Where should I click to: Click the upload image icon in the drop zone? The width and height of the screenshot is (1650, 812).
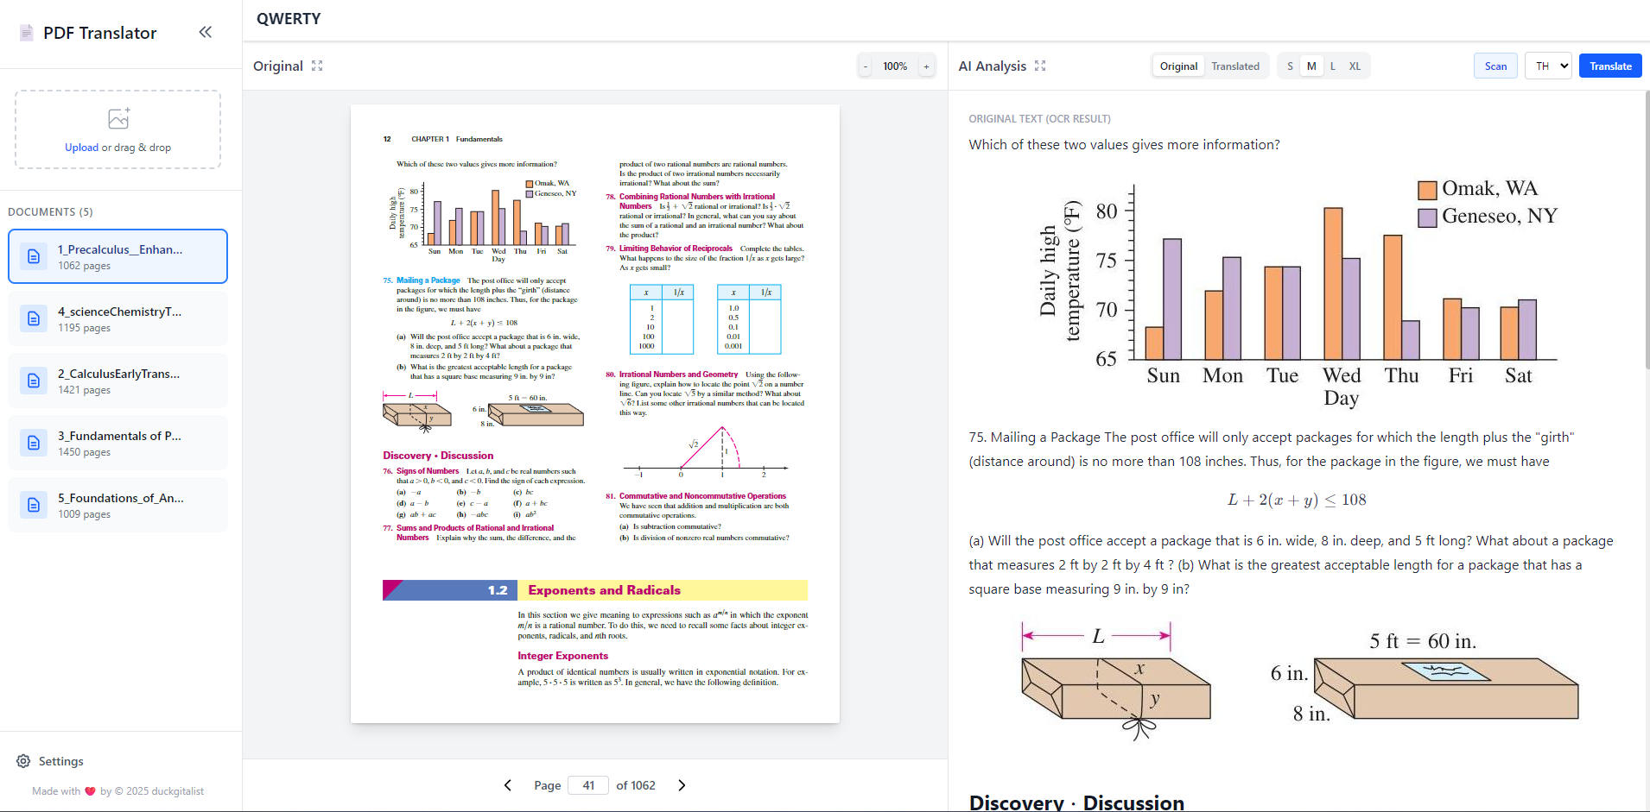click(117, 119)
